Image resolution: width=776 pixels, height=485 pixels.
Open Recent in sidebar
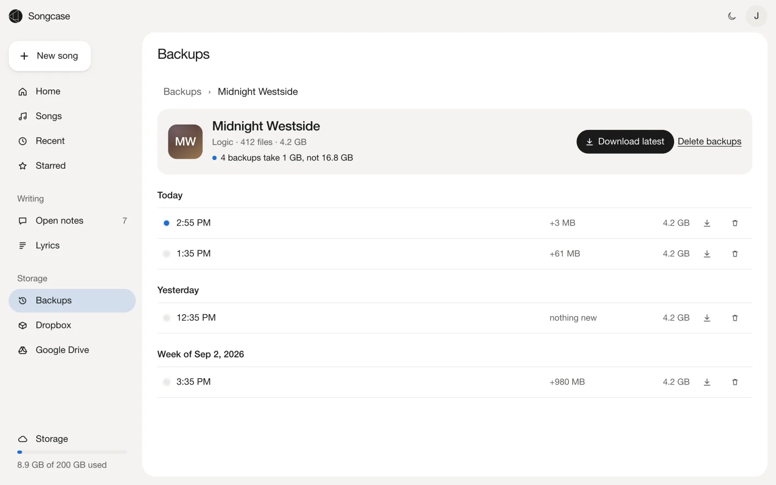tap(72, 141)
